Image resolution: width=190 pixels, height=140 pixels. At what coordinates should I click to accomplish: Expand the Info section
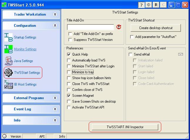55,120
